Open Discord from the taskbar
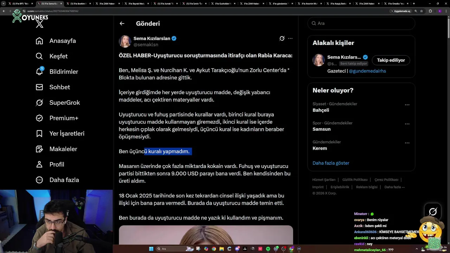The image size is (450, 253). [237, 249]
